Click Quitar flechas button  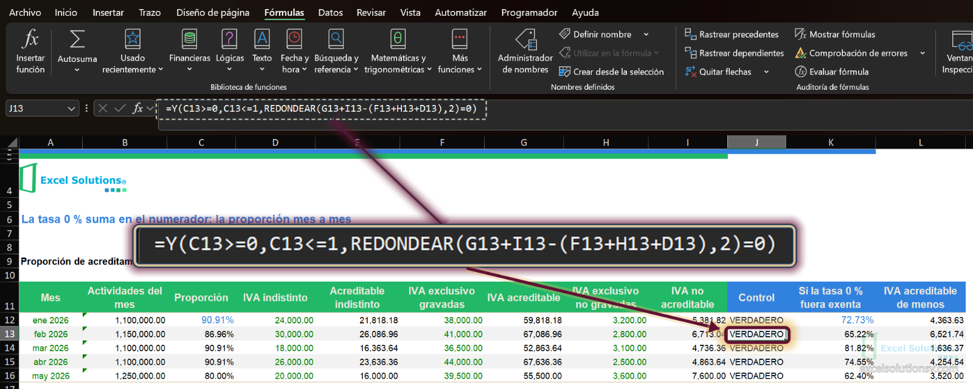coord(718,72)
